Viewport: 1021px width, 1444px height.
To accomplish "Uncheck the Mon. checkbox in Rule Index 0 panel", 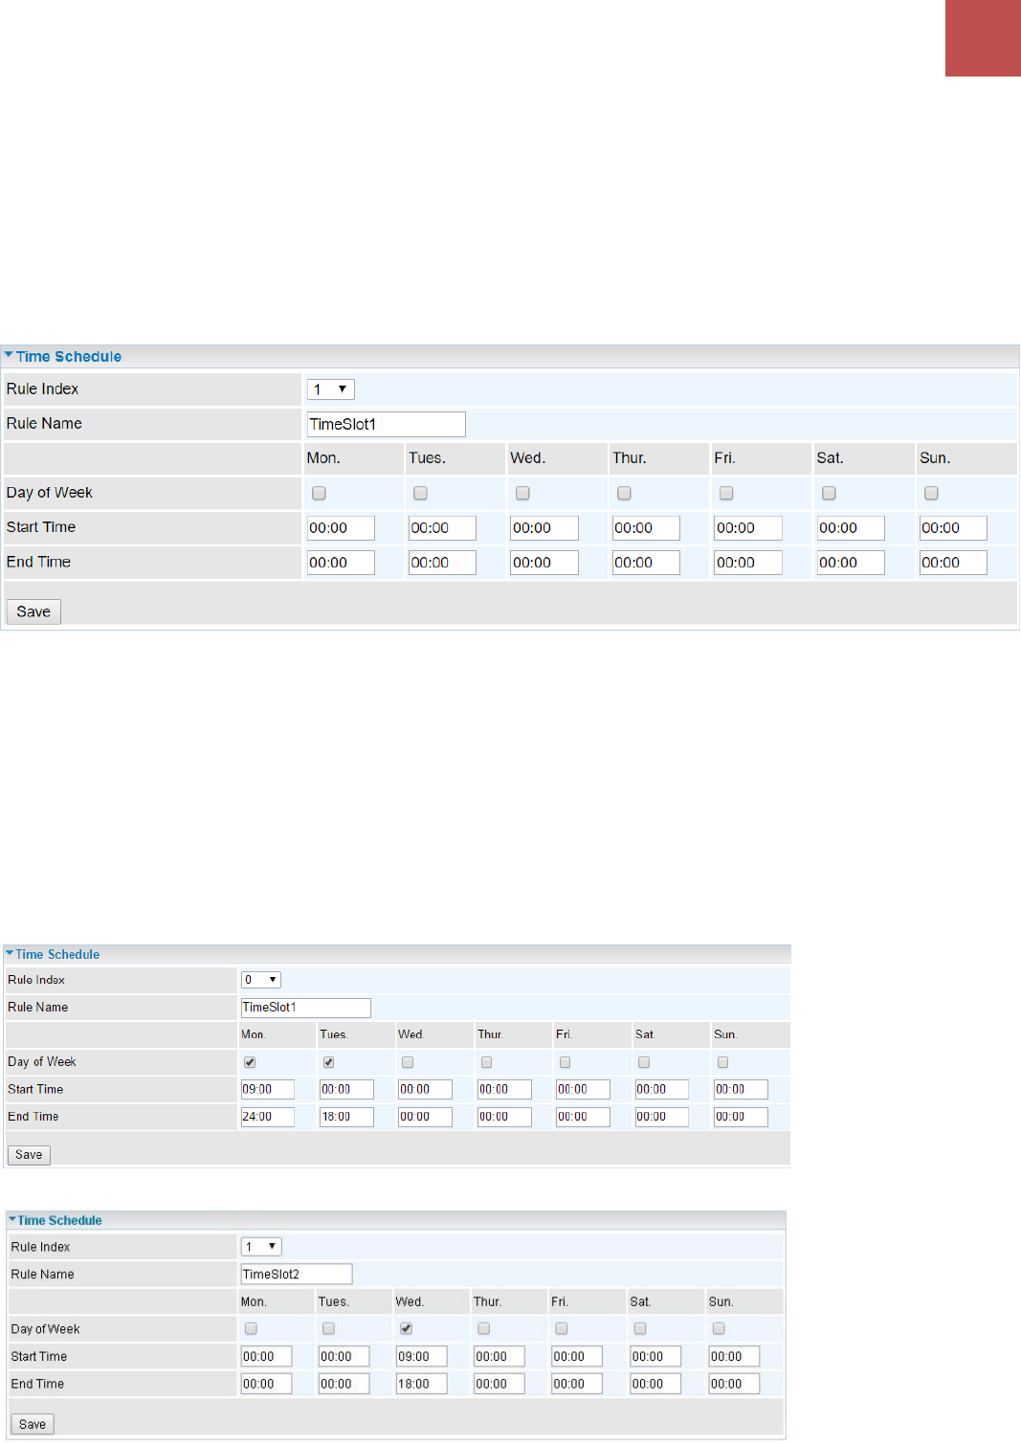I will (x=250, y=1062).
